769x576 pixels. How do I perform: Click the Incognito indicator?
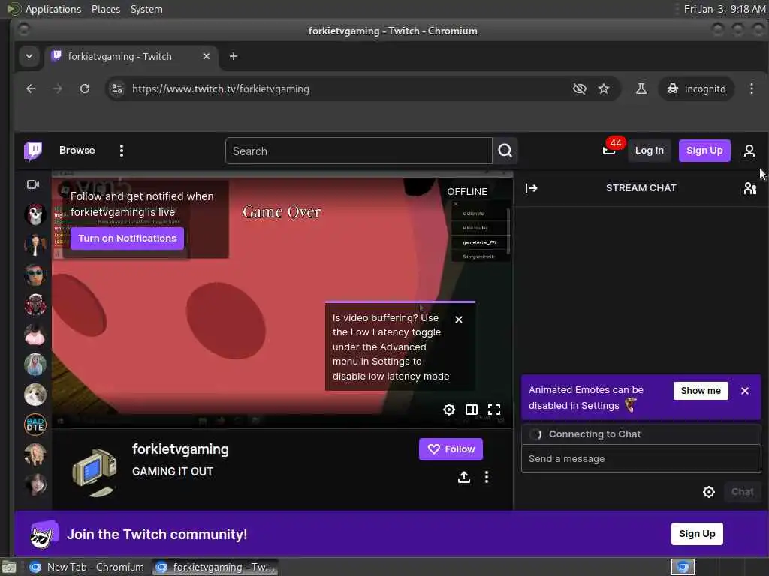click(696, 88)
